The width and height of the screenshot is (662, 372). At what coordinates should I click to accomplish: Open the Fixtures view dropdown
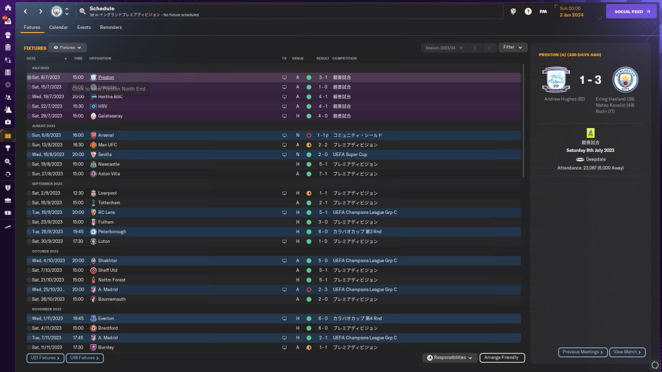[67, 48]
